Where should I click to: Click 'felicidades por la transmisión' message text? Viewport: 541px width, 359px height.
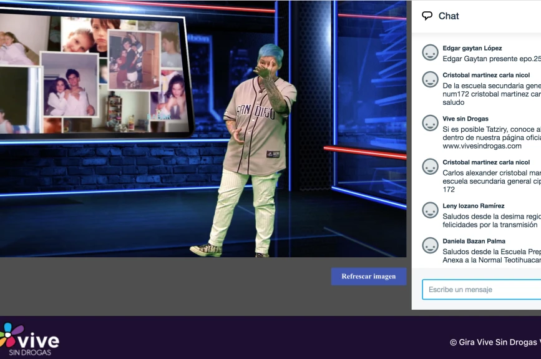[x=490, y=225]
